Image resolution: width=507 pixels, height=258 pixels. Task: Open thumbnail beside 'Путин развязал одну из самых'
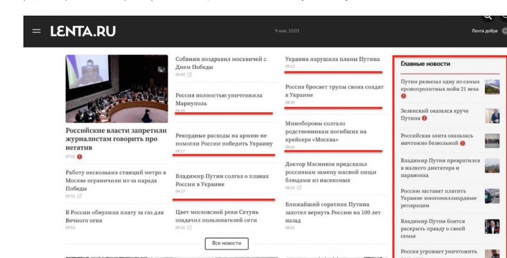(492, 87)
